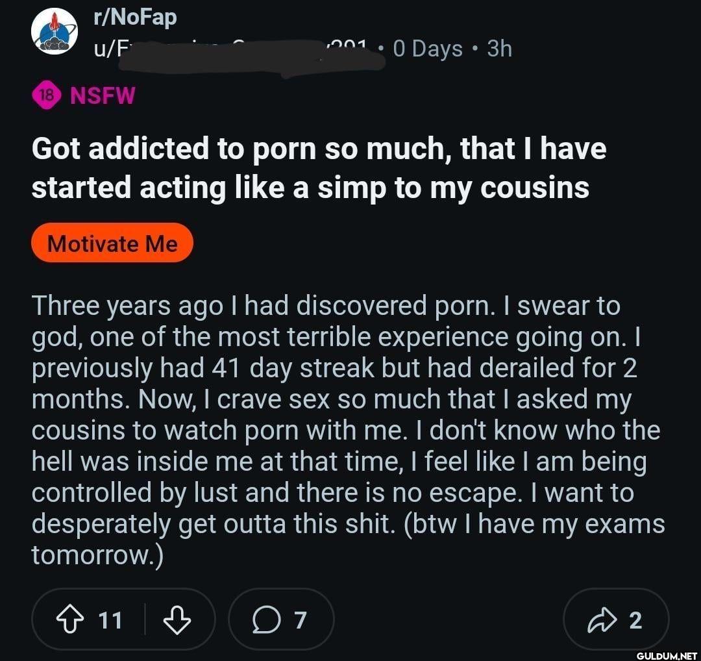Screen dimensions: 701x661
Task: Click the '3h' post timestamp
Action: pos(499,49)
